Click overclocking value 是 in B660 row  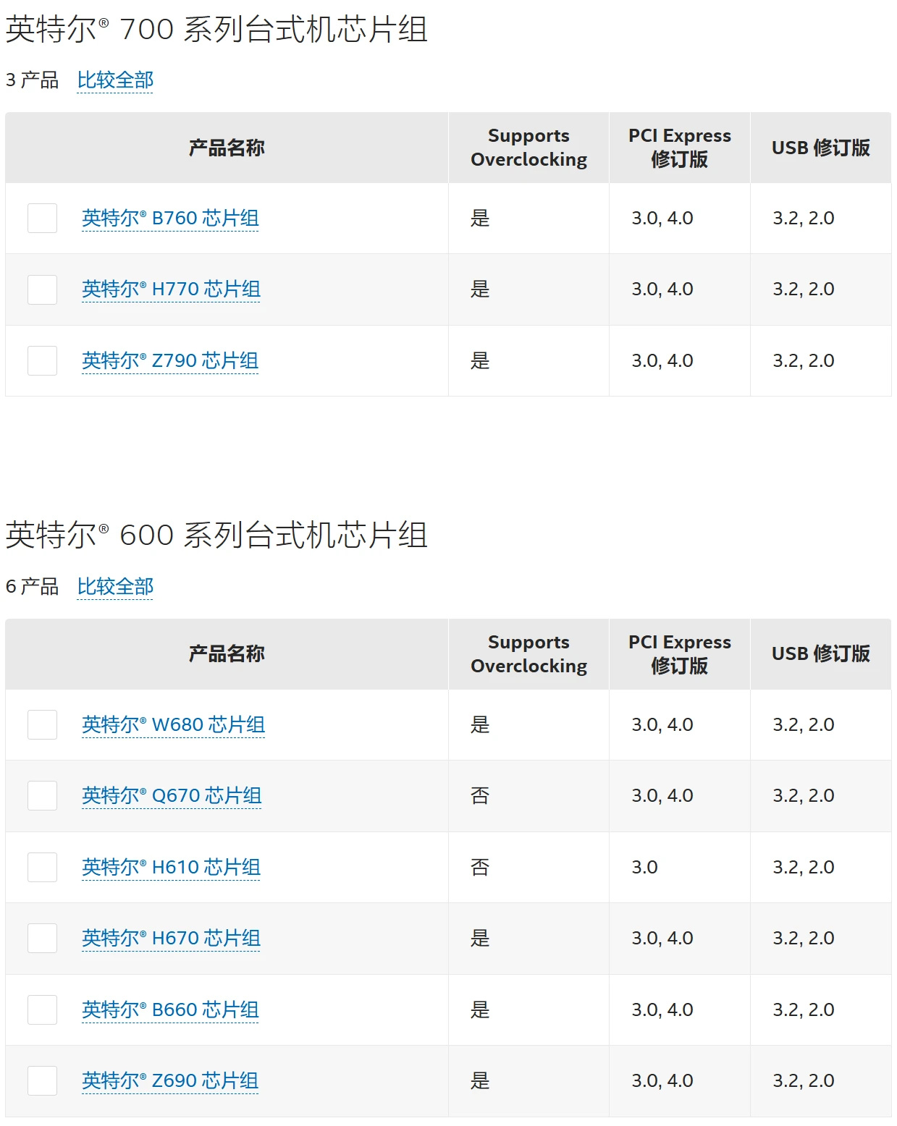[x=480, y=1009]
